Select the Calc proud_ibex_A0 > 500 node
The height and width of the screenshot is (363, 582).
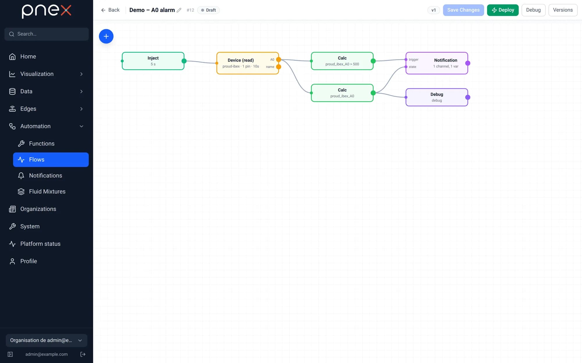[x=342, y=61]
